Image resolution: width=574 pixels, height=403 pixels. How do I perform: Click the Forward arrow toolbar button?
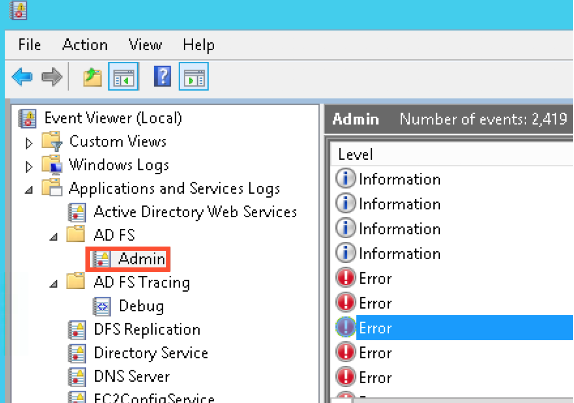52,77
